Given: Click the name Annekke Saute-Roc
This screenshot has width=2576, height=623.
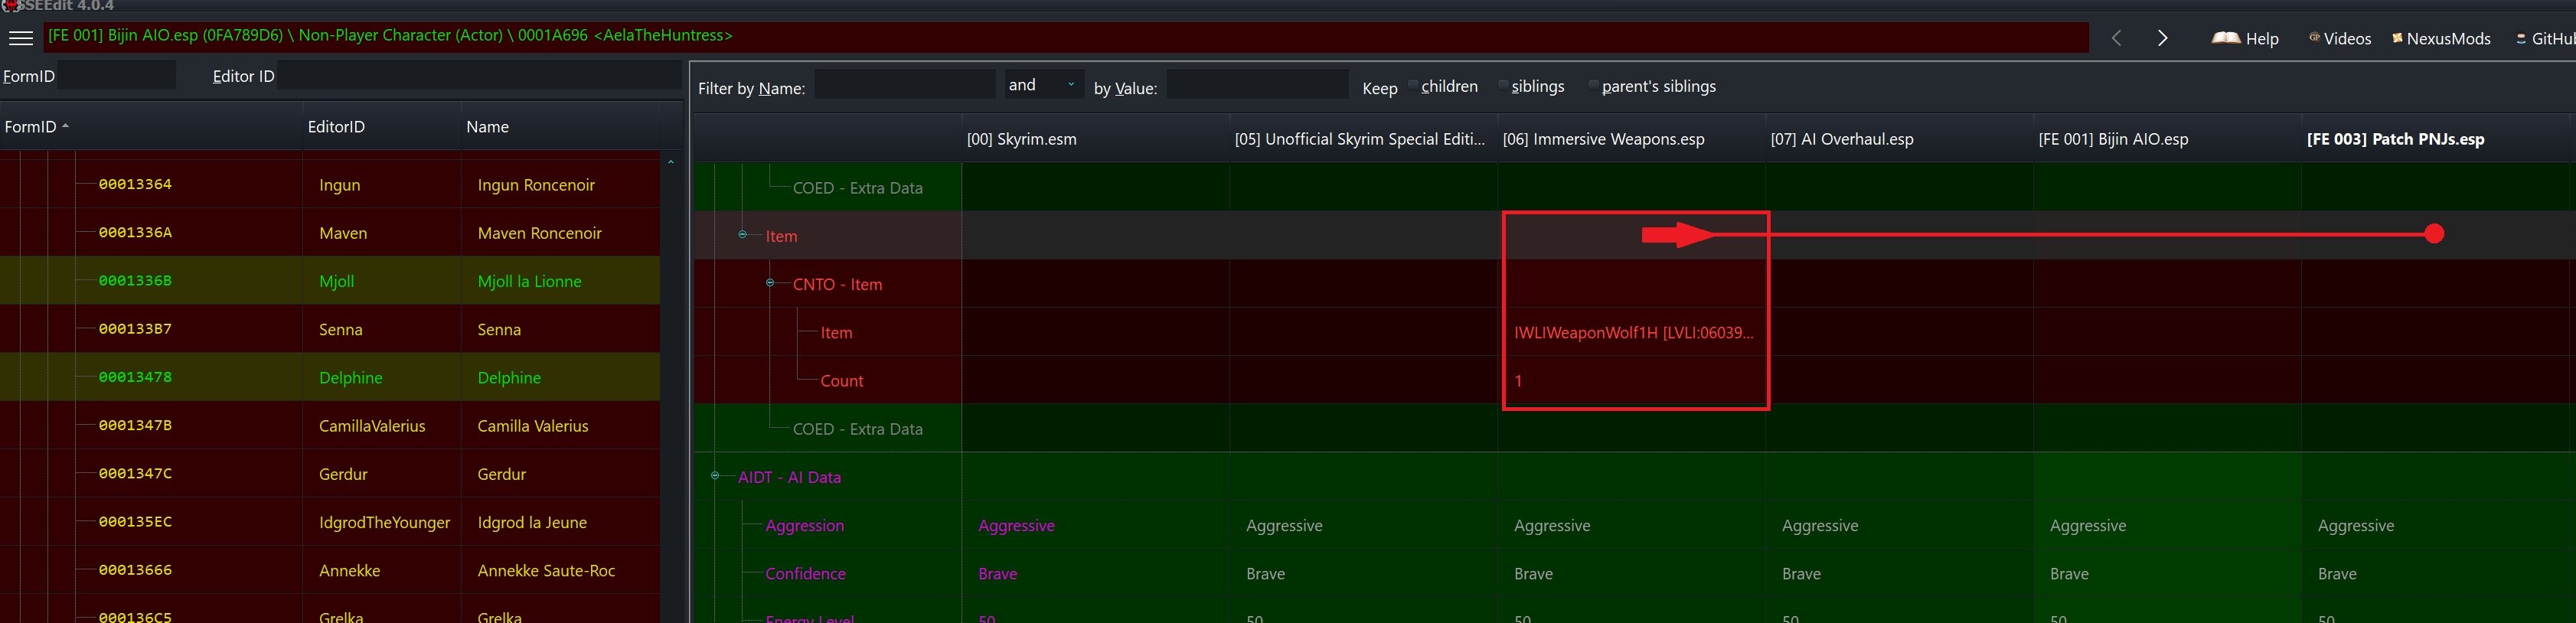Looking at the screenshot, I should point(546,570).
